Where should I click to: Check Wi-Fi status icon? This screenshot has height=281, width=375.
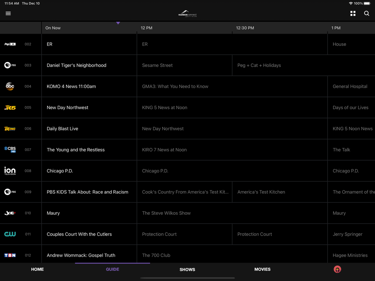coord(351,3)
